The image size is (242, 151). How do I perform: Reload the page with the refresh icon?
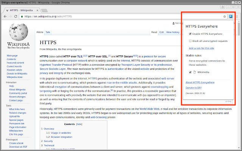tap(17, 17)
